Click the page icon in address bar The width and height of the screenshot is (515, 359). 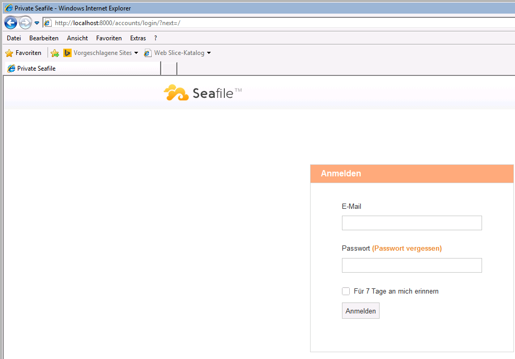[x=48, y=23]
